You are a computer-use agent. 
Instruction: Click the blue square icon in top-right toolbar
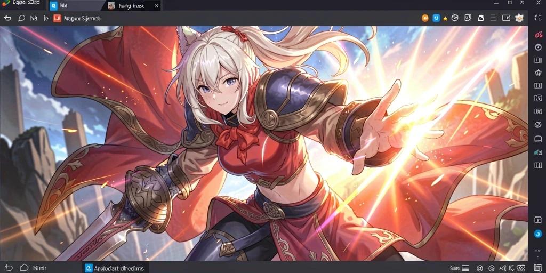pyautogui.click(x=436, y=18)
